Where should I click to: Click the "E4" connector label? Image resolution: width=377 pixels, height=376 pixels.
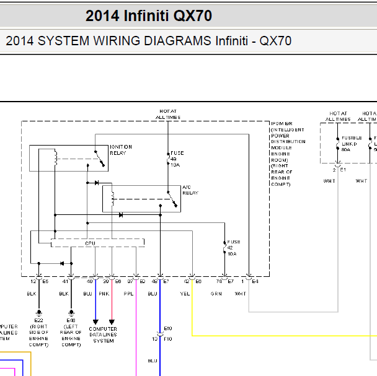click(x=255, y=281)
